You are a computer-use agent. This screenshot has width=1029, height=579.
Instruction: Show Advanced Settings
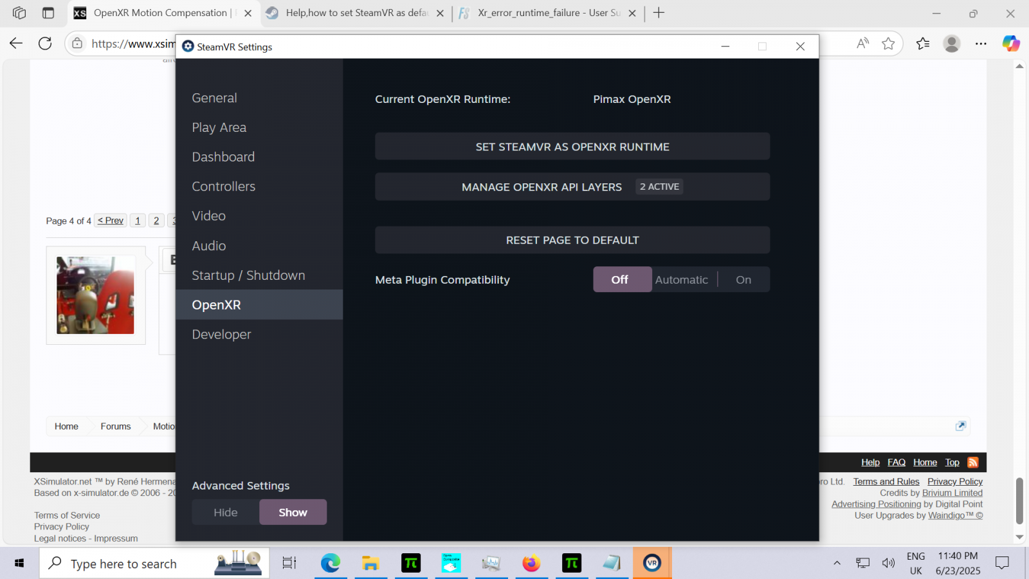[293, 513]
